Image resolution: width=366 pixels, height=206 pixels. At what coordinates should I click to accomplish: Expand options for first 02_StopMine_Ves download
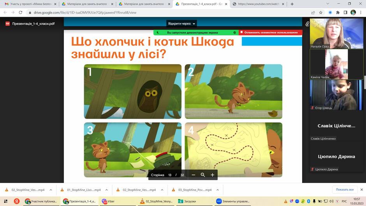point(51,190)
